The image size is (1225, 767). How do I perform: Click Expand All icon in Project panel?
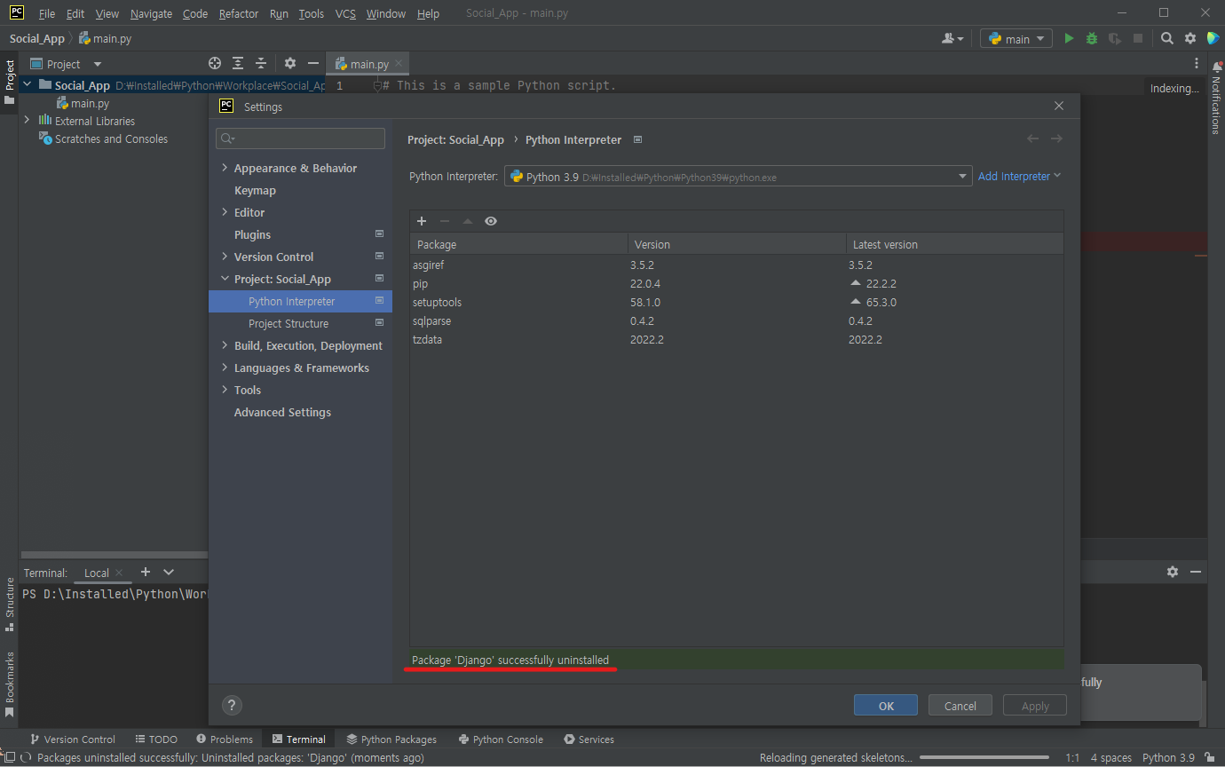pyautogui.click(x=238, y=63)
